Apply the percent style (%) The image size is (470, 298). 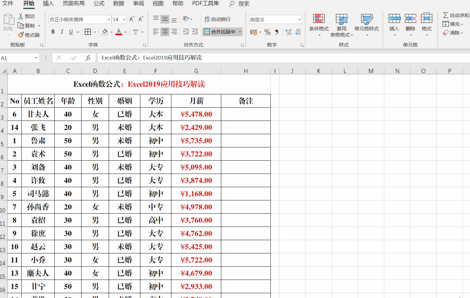point(268,32)
